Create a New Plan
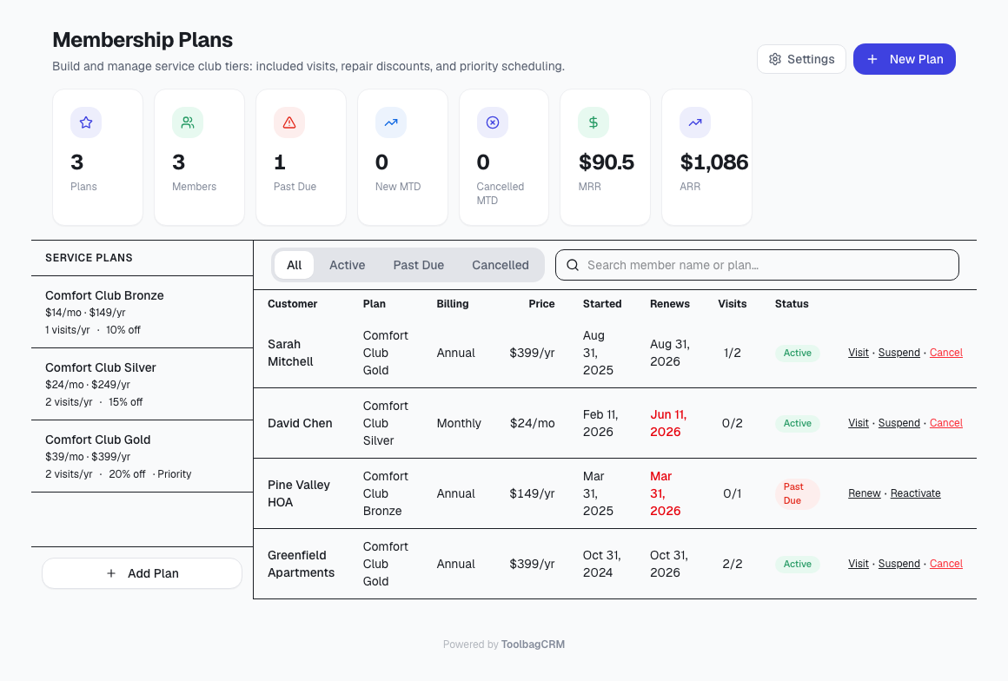 pos(904,59)
